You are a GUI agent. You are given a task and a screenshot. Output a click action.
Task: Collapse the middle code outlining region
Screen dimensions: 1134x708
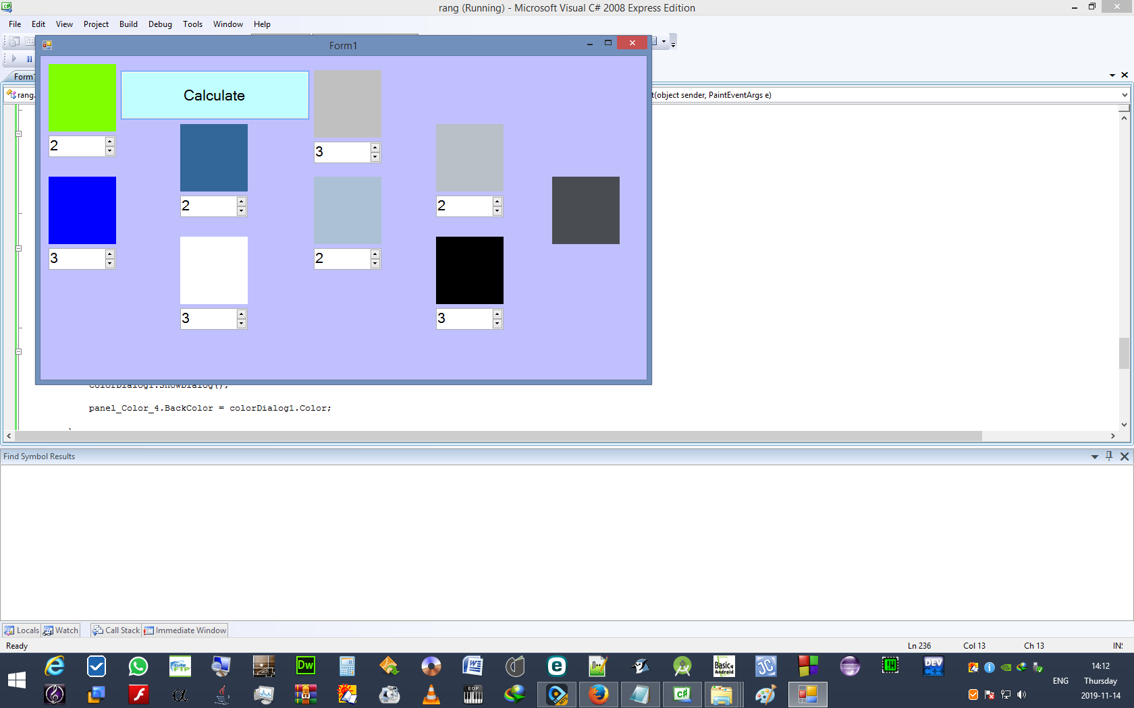pos(19,248)
